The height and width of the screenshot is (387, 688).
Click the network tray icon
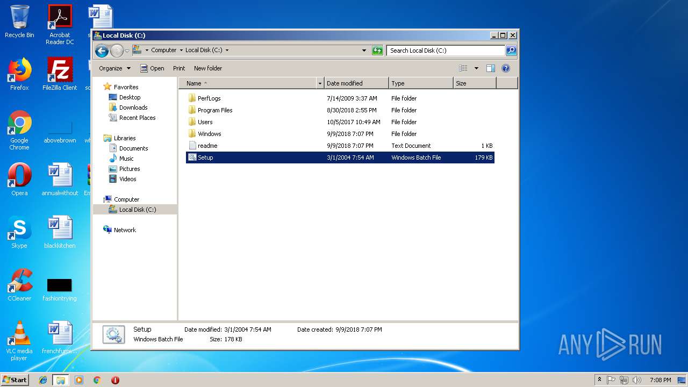(624, 380)
